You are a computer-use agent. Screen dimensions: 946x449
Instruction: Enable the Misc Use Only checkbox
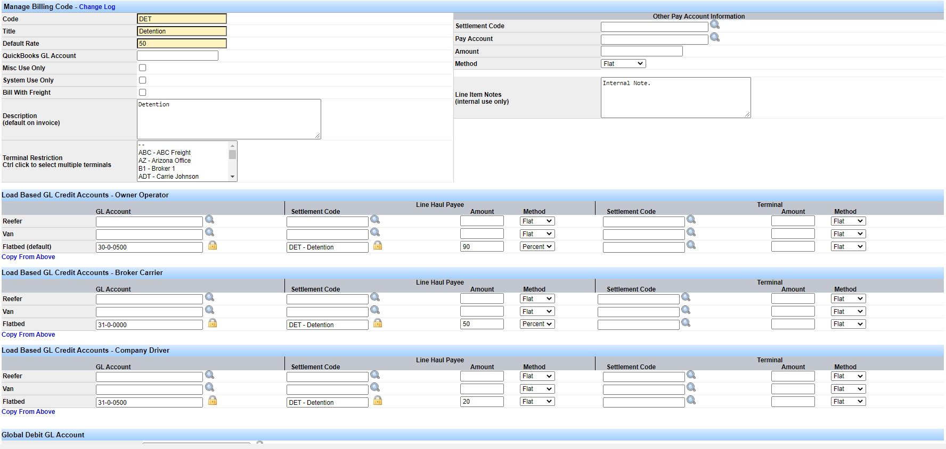point(142,68)
